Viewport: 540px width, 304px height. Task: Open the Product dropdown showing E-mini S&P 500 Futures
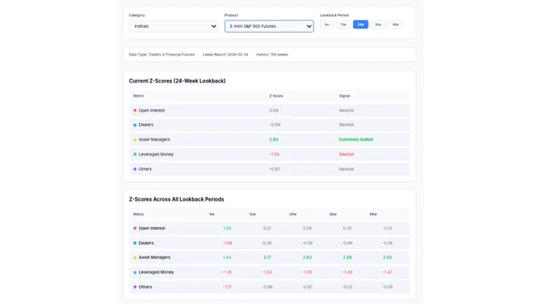[269, 26]
